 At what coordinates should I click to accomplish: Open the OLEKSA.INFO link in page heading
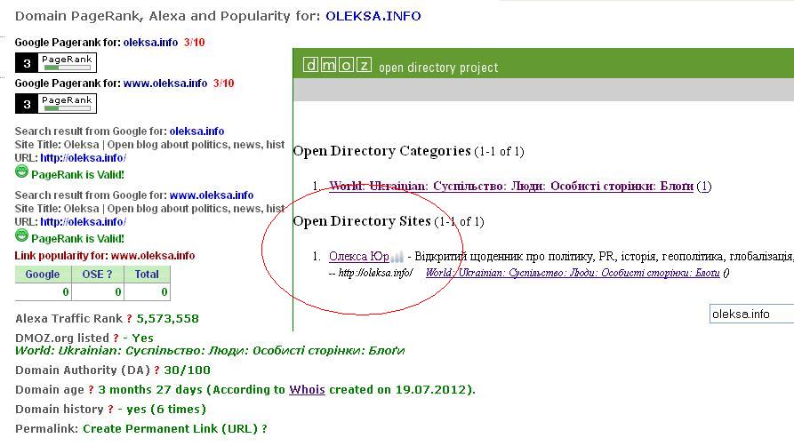click(x=373, y=16)
